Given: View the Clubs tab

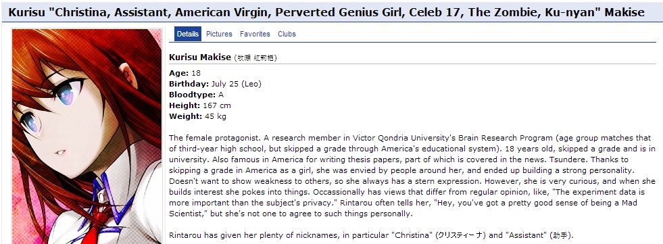Looking at the screenshot, I should point(287,34).
